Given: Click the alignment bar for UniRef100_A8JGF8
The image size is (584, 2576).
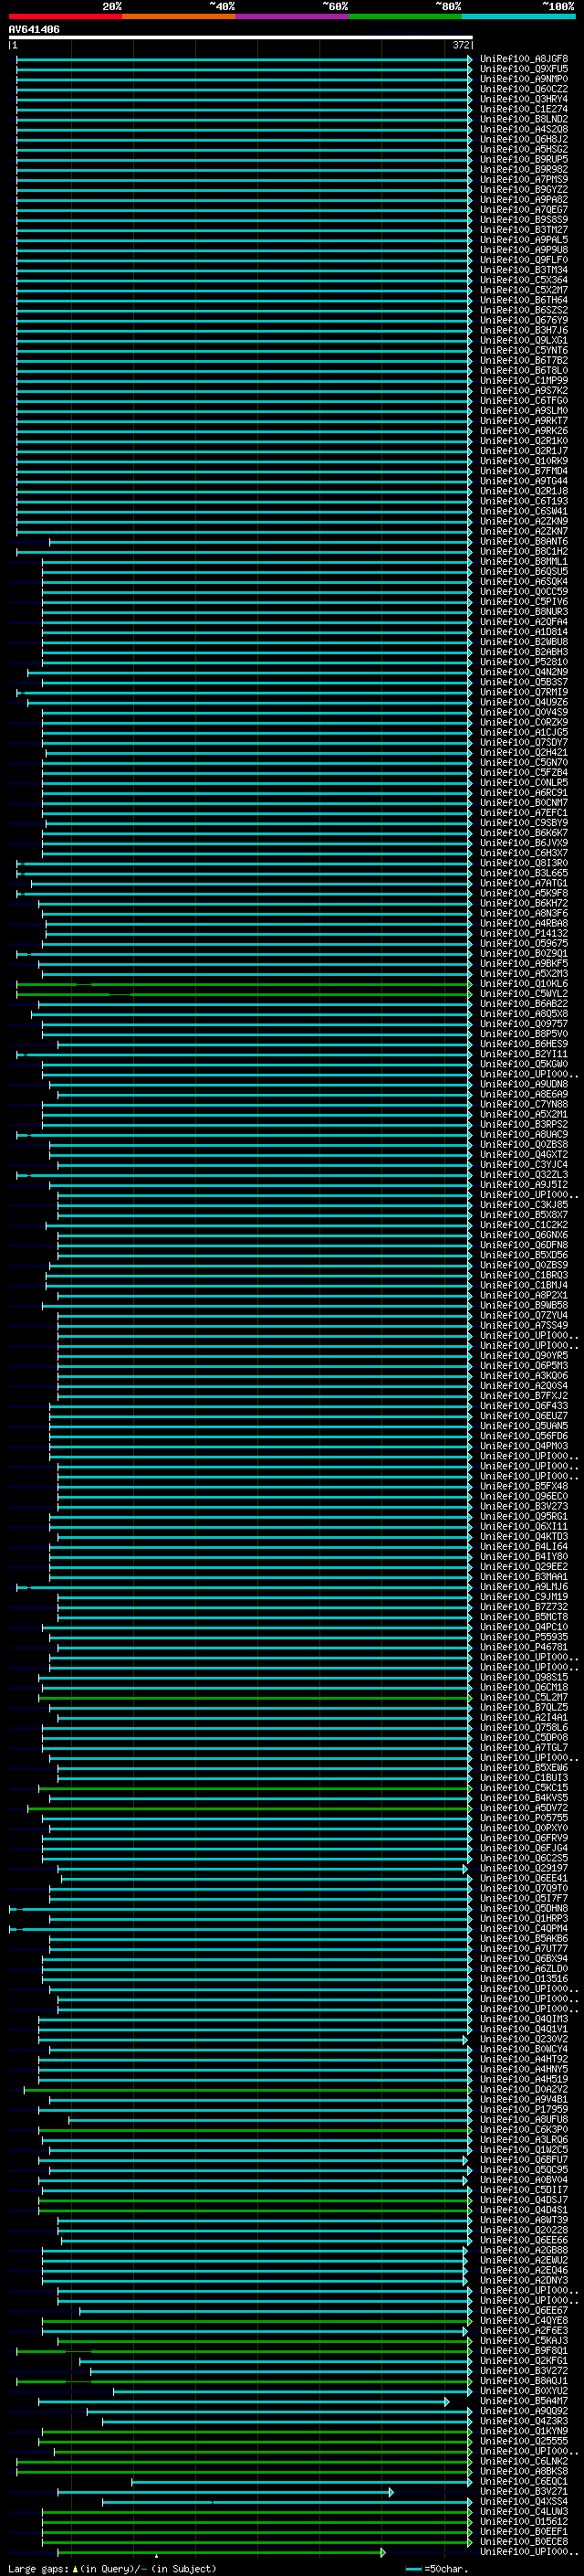Looking at the screenshot, I should pyautogui.click(x=245, y=59).
